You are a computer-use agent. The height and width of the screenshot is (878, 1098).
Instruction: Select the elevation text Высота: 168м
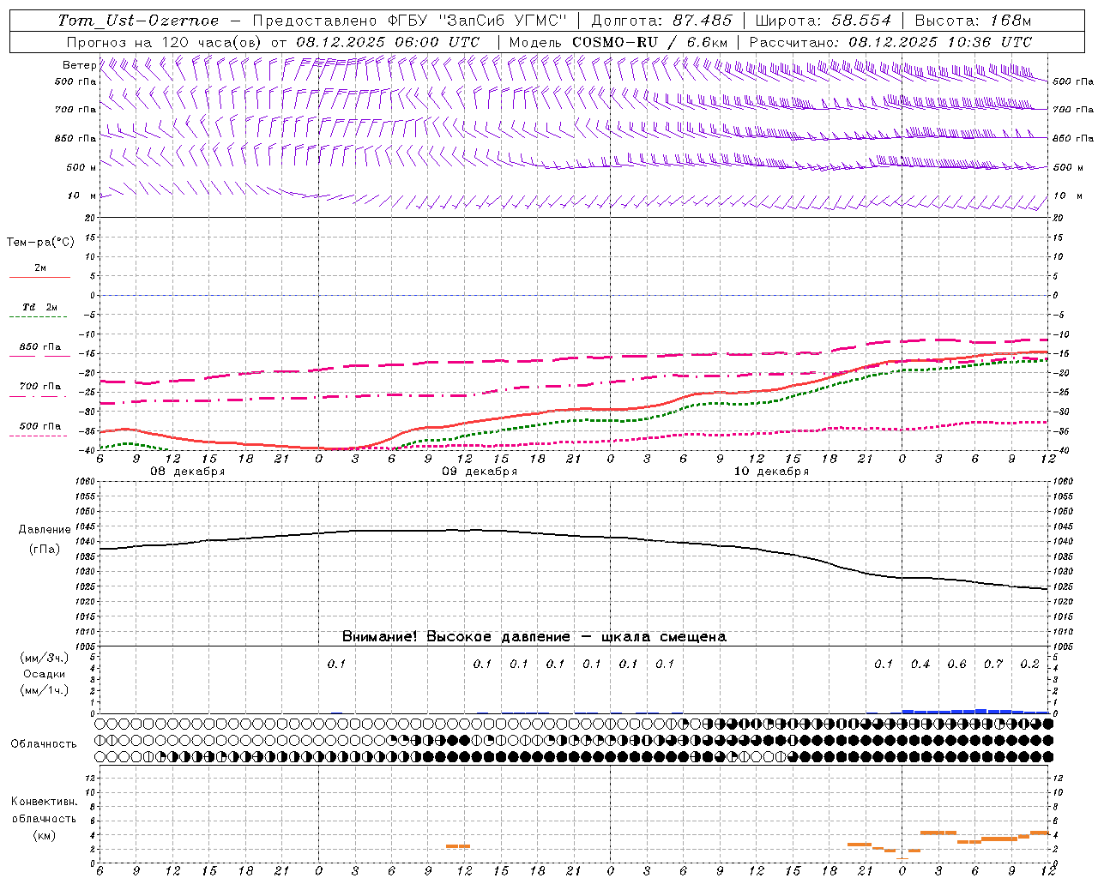[x=973, y=21]
